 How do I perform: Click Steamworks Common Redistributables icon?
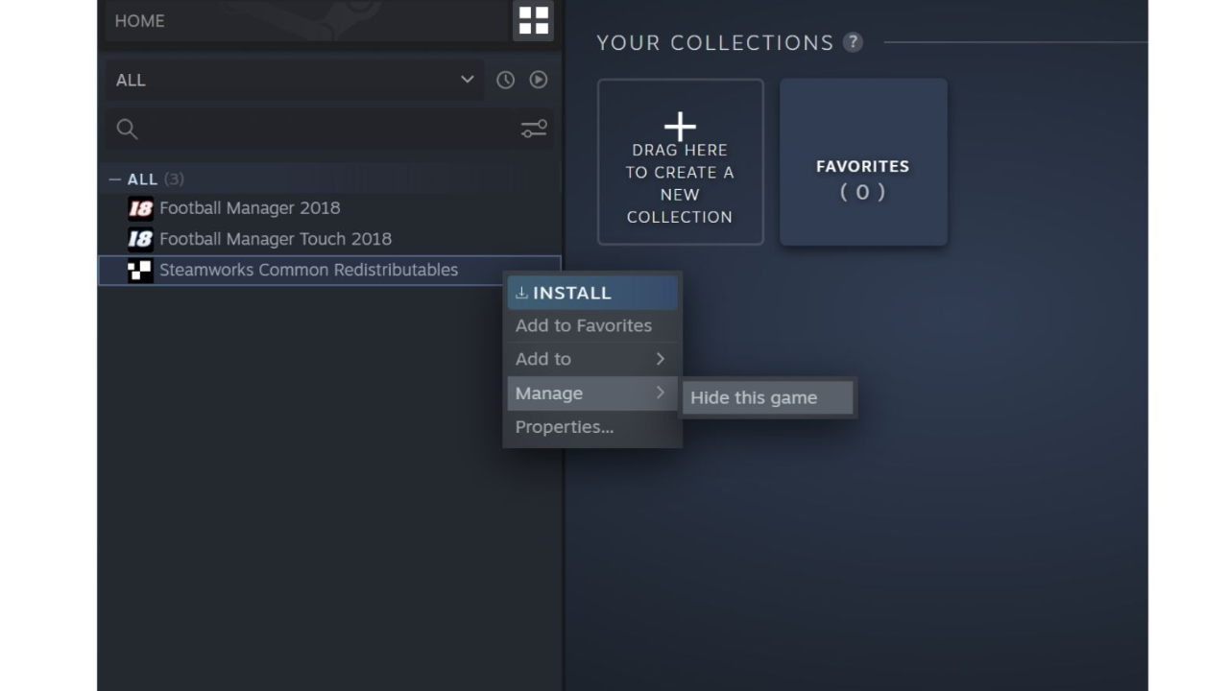(x=140, y=271)
